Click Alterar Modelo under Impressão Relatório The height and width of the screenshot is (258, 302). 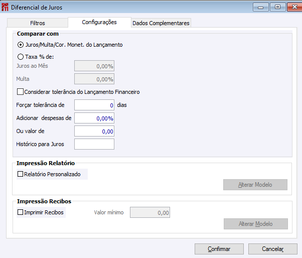(255, 185)
